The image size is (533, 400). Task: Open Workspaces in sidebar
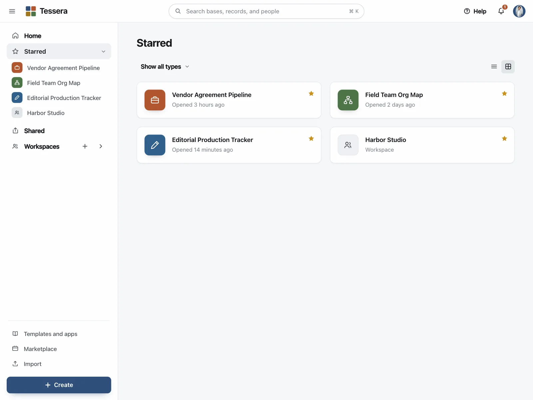click(x=42, y=146)
